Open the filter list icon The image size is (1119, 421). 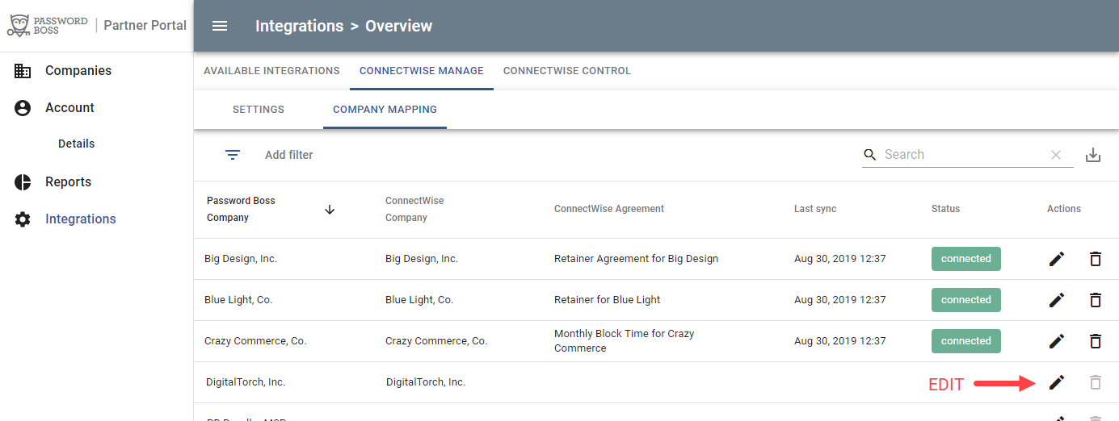(x=233, y=155)
